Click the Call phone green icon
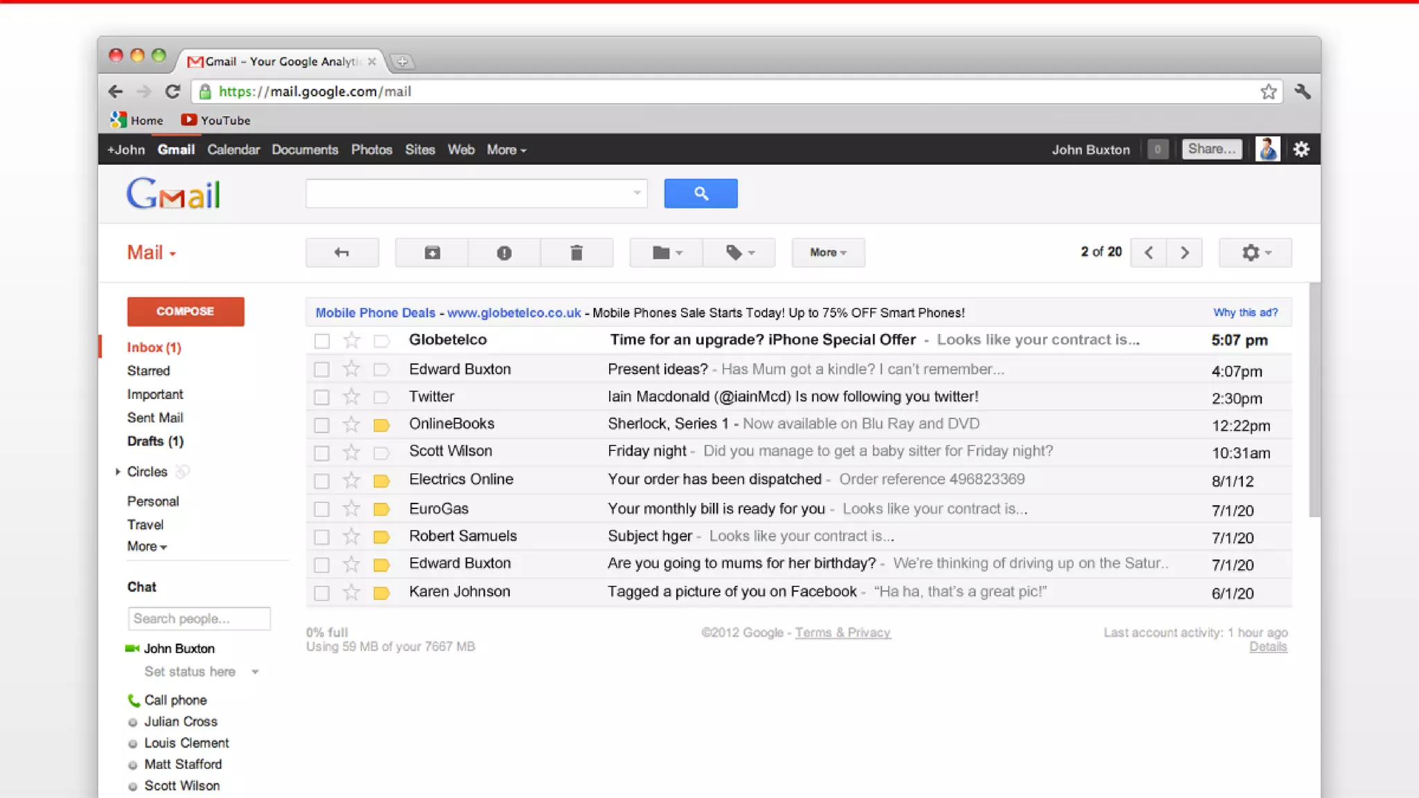This screenshot has height=798, width=1419. coord(134,700)
